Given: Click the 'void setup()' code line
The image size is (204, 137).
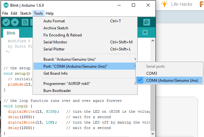Looking at the screenshot, I should point(17,74).
